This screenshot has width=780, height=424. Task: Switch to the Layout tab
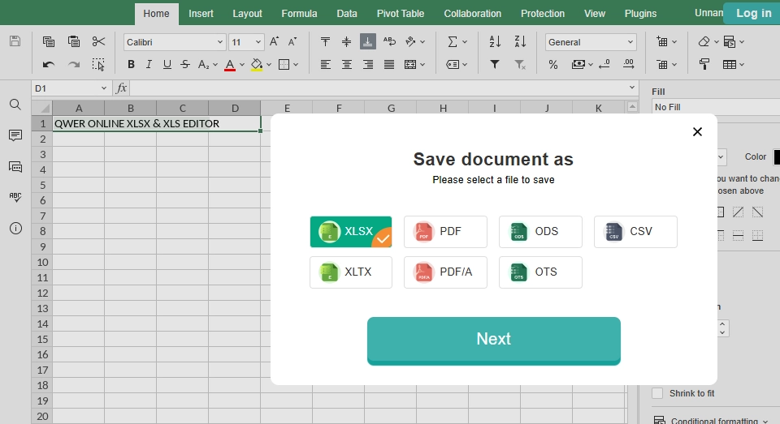[x=247, y=14]
